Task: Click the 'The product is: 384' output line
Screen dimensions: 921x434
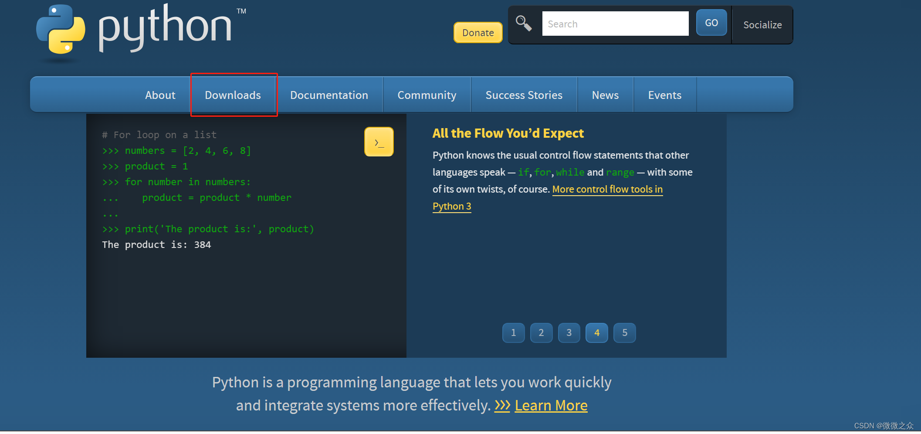Action: click(x=156, y=245)
